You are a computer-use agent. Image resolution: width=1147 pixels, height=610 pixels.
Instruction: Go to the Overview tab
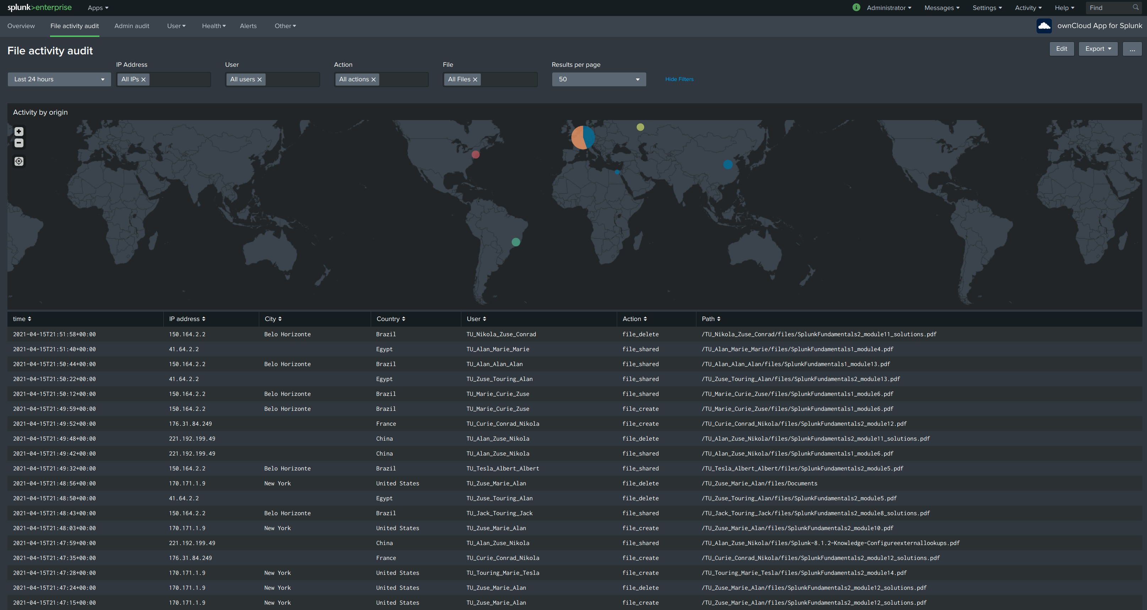click(21, 26)
